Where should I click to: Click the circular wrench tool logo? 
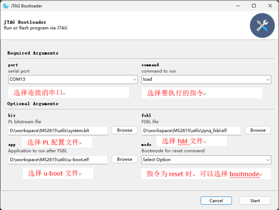[262, 25]
